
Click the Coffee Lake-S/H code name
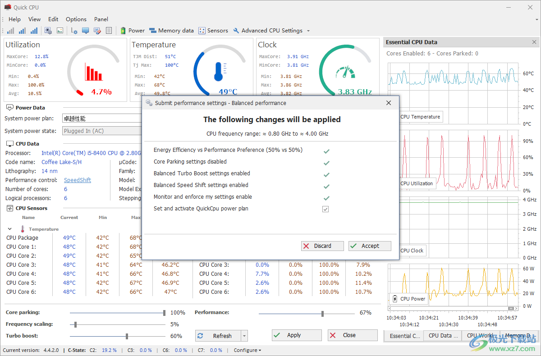[x=61, y=162]
